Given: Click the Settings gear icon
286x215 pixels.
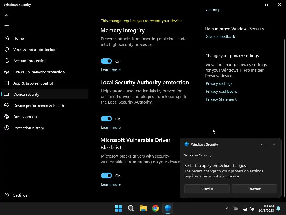Looking at the screenshot, I should point(7,195).
